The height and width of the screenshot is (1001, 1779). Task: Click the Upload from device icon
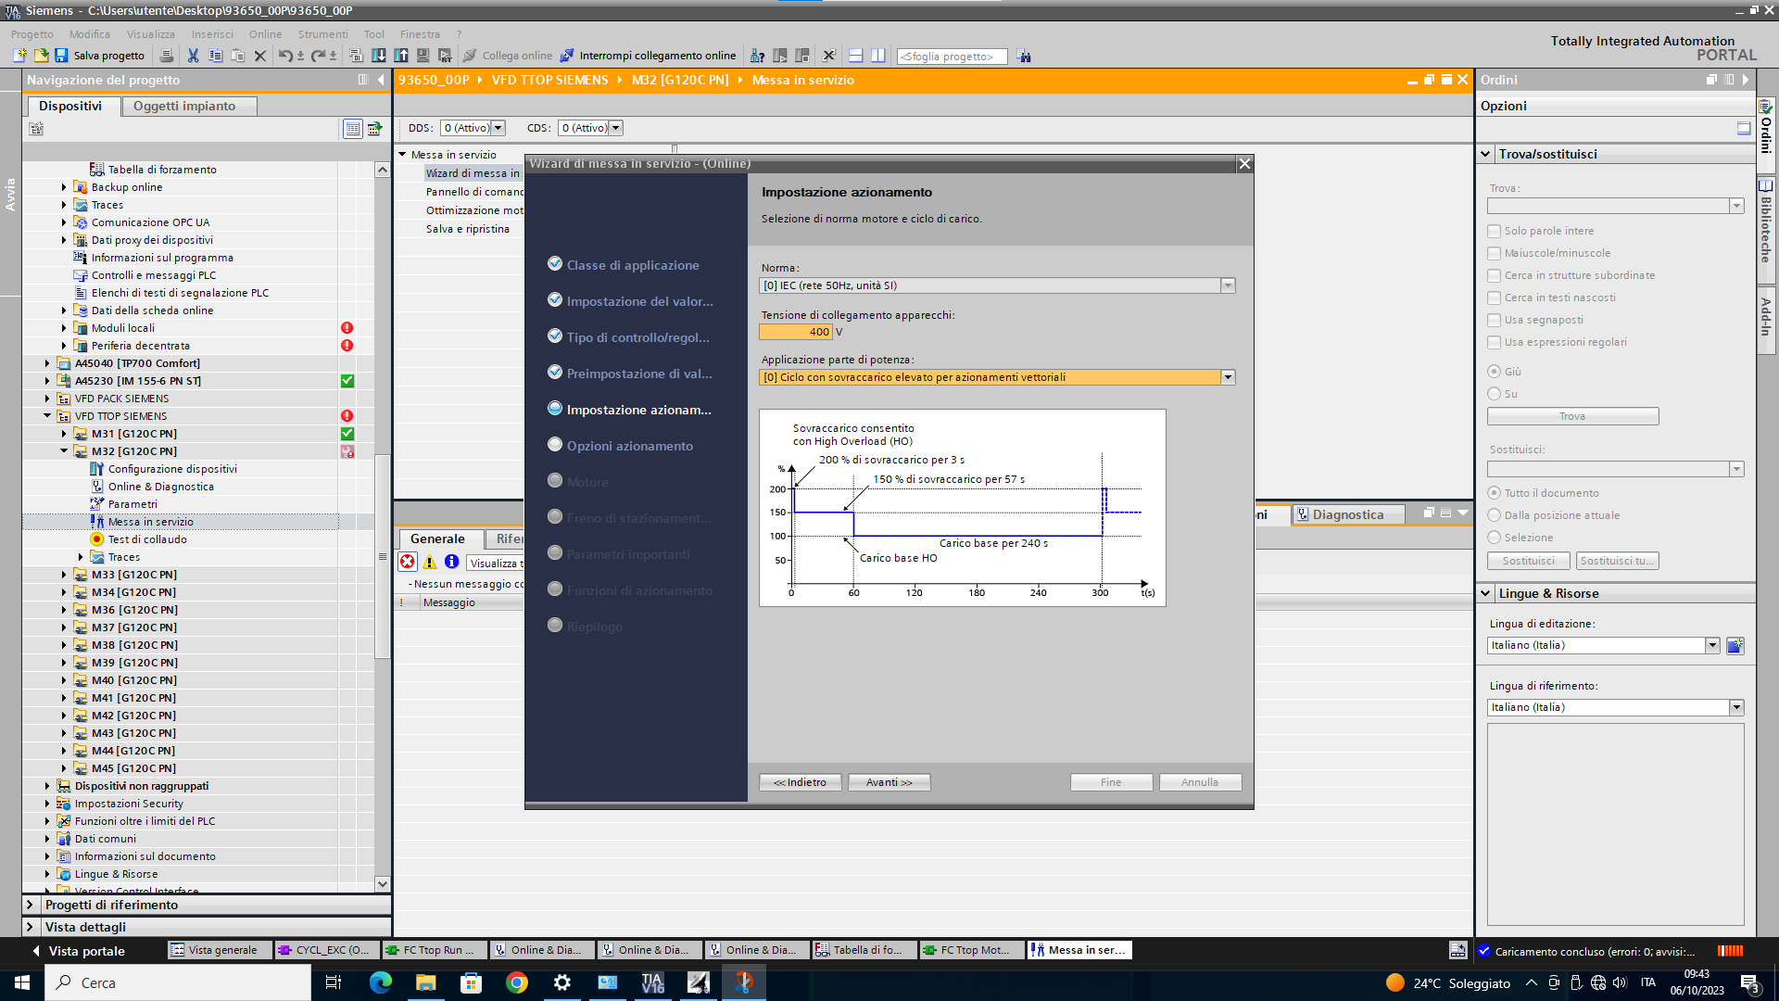401,56
